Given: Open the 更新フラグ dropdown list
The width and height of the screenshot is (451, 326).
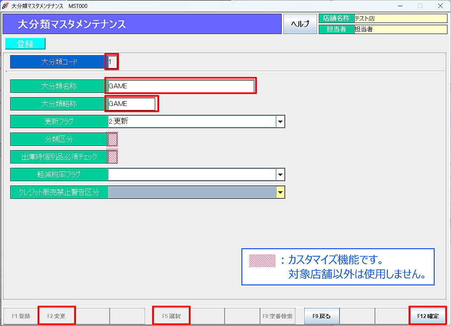Looking at the screenshot, I should click(280, 121).
